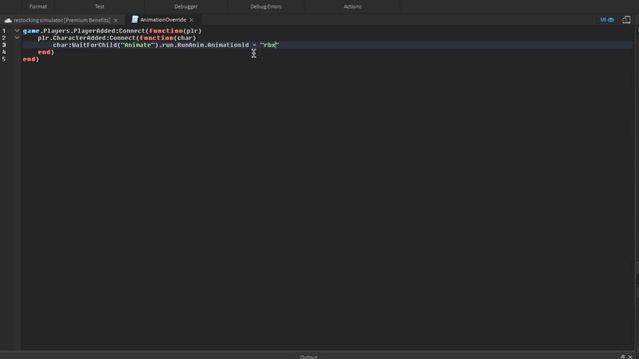Click 'RunAnim' in line 3
The image size is (639, 359).
[191, 45]
